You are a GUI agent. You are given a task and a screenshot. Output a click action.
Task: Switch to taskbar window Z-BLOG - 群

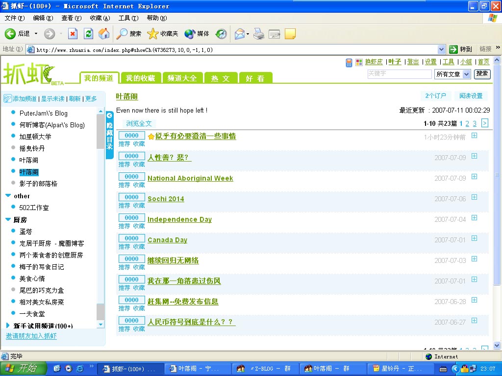tap(265, 369)
